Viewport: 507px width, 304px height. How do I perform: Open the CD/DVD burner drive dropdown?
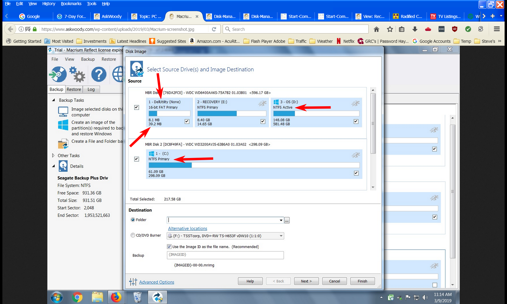281,236
